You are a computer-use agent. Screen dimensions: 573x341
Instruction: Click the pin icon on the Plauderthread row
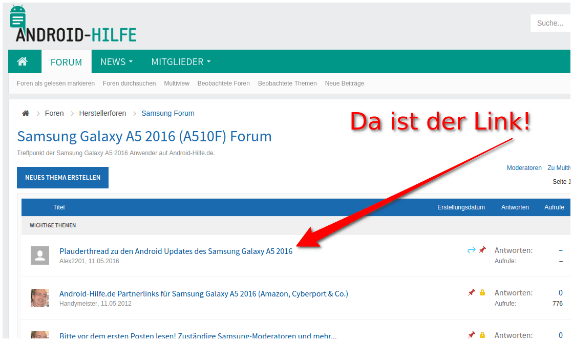coord(482,250)
